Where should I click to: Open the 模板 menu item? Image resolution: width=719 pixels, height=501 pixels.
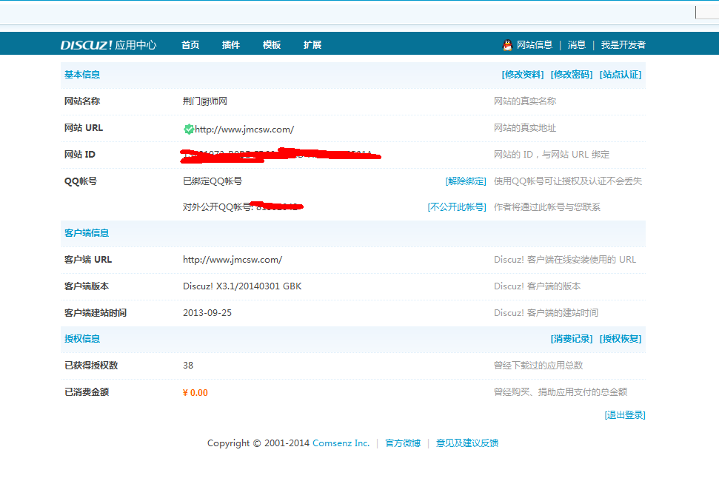(x=272, y=45)
